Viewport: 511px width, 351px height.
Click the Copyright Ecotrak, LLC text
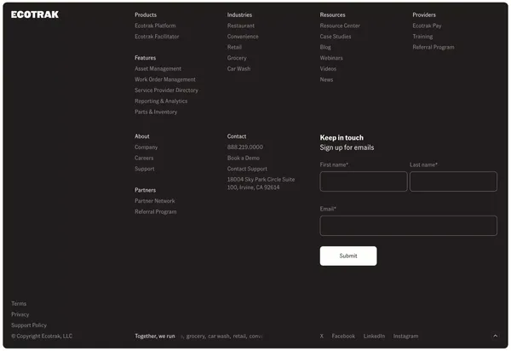[x=42, y=336]
